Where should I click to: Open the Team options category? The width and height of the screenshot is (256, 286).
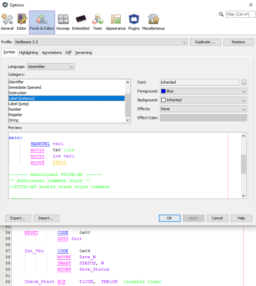click(x=97, y=22)
